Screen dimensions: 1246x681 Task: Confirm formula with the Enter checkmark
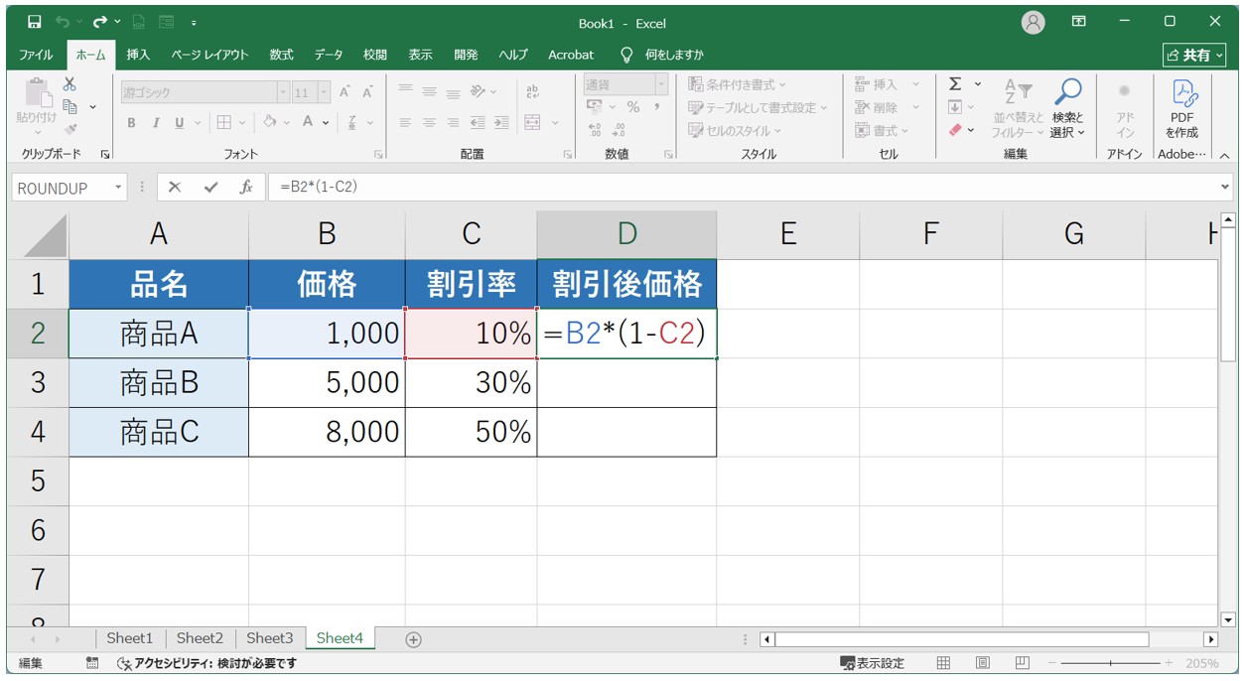click(x=210, y=188)
